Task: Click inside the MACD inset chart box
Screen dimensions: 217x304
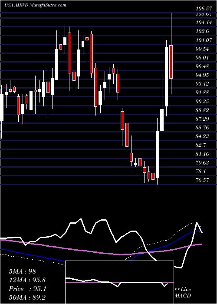Action: [119, 282]
